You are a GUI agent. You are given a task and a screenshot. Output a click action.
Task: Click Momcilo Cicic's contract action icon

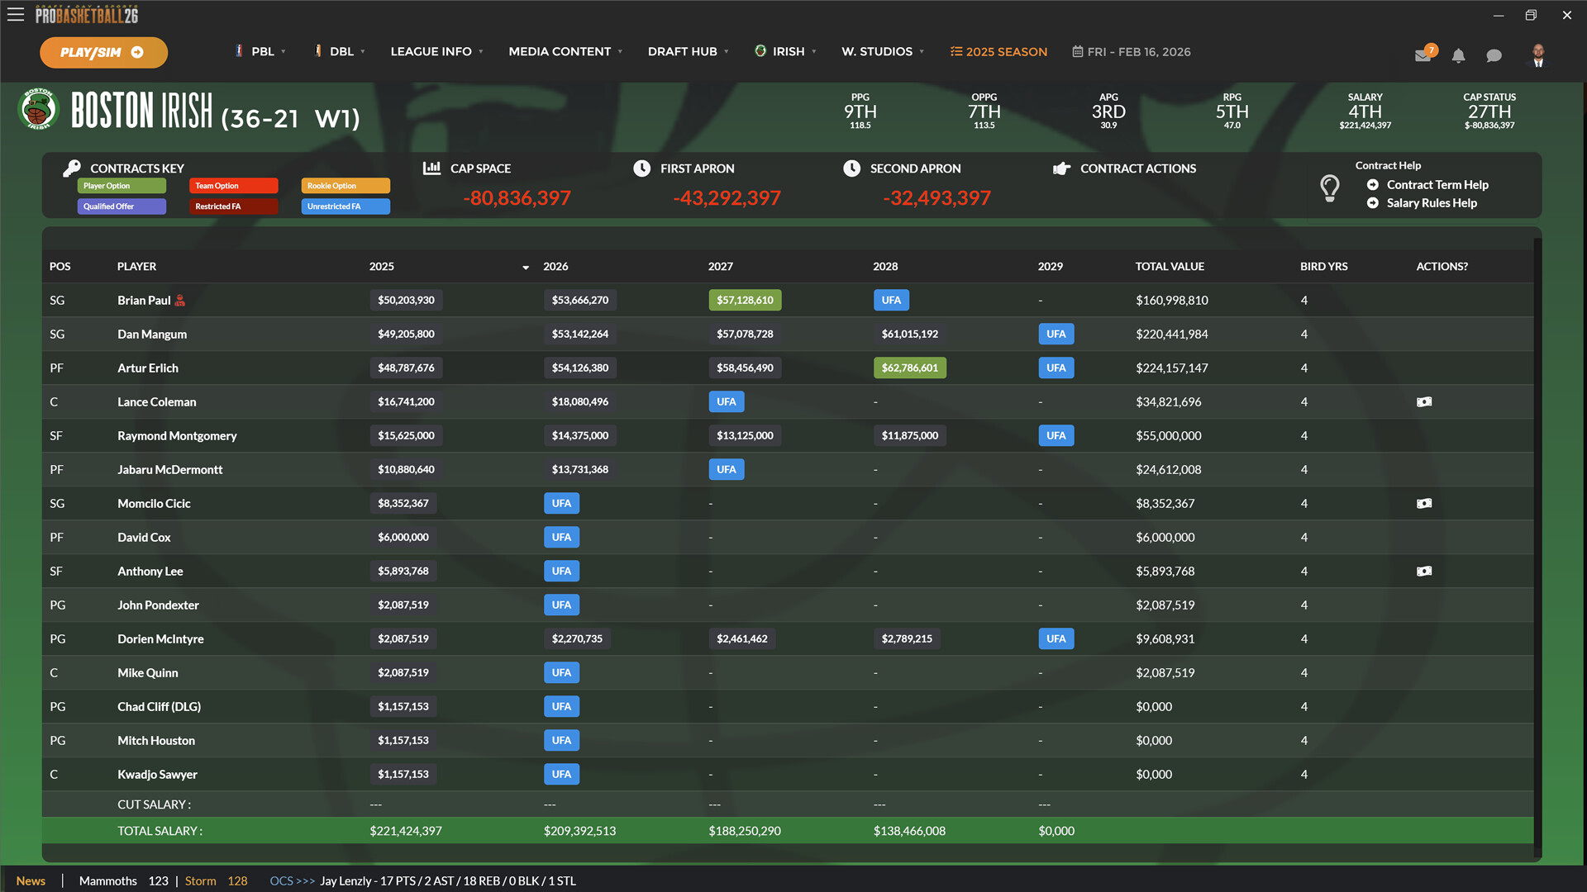pyautogui.click(x=1423, y=504)
